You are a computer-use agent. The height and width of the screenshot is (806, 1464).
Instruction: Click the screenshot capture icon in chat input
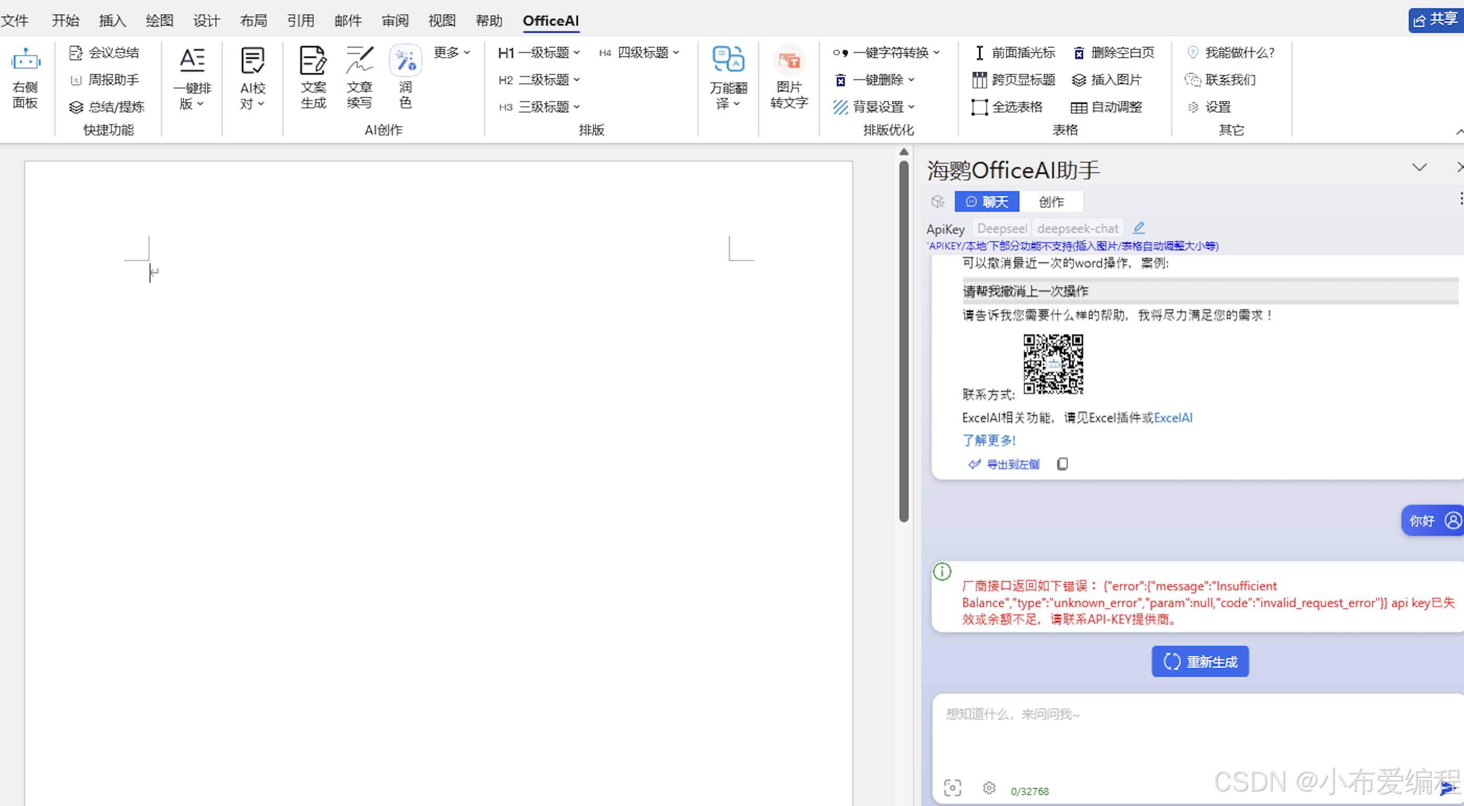pos(952,788)
